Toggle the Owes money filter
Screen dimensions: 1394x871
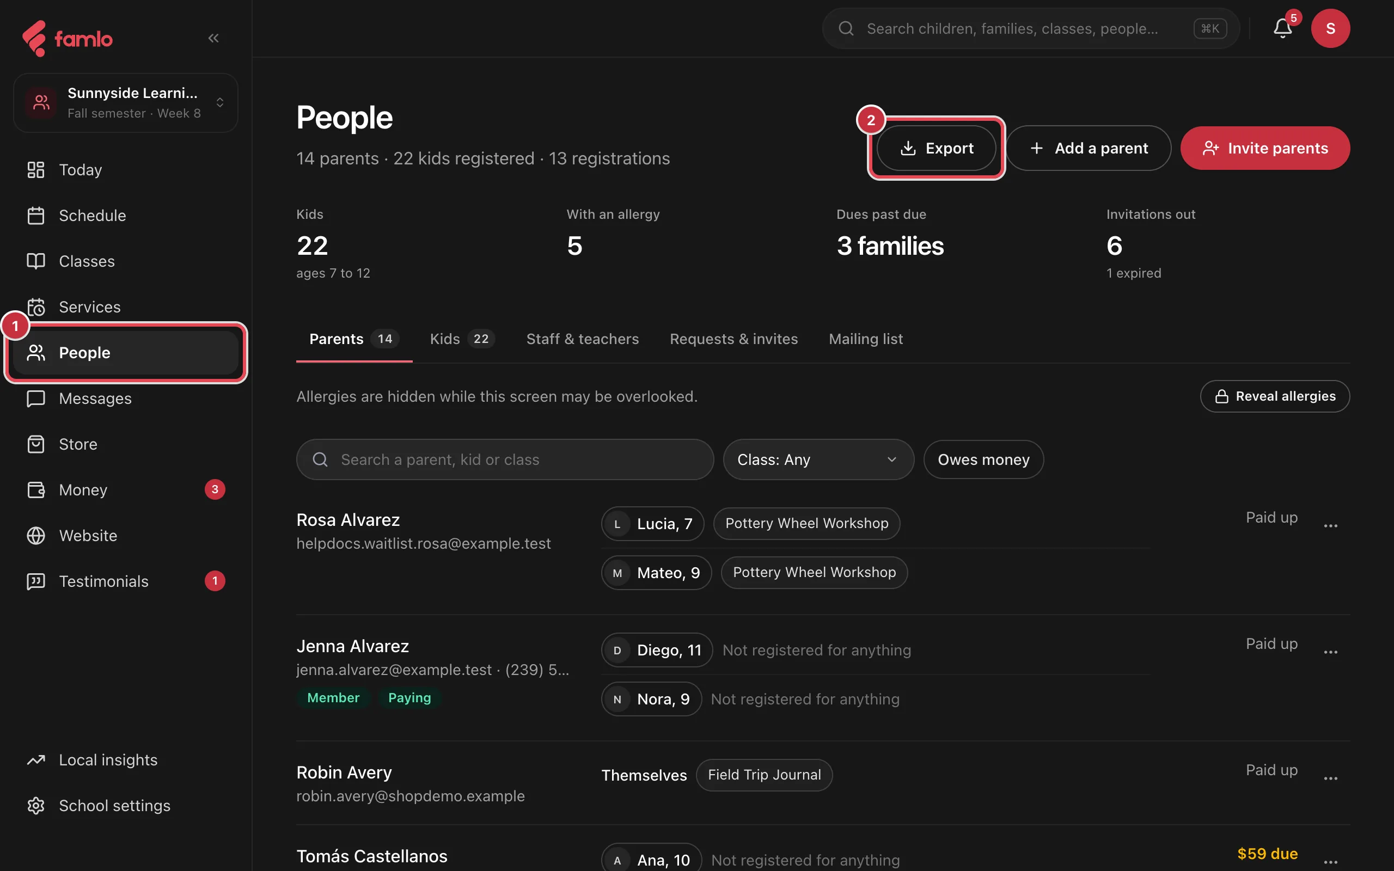pyautogui.click(x=983, y=459)
